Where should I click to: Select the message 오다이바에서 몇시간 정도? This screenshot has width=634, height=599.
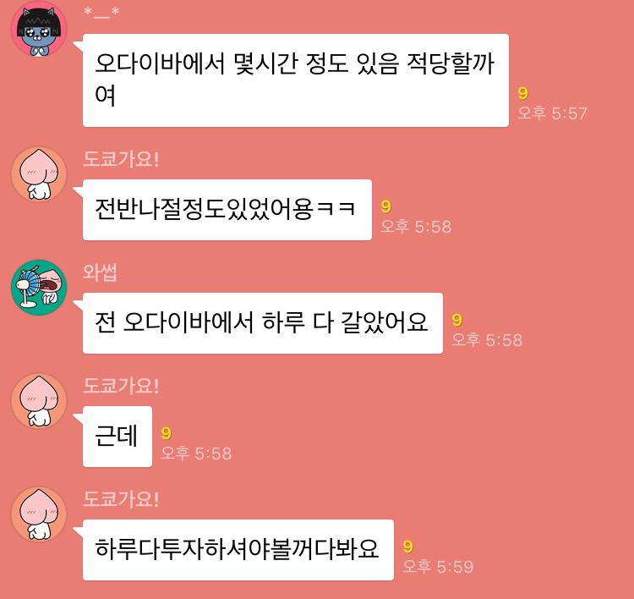(x=296, y=80)
